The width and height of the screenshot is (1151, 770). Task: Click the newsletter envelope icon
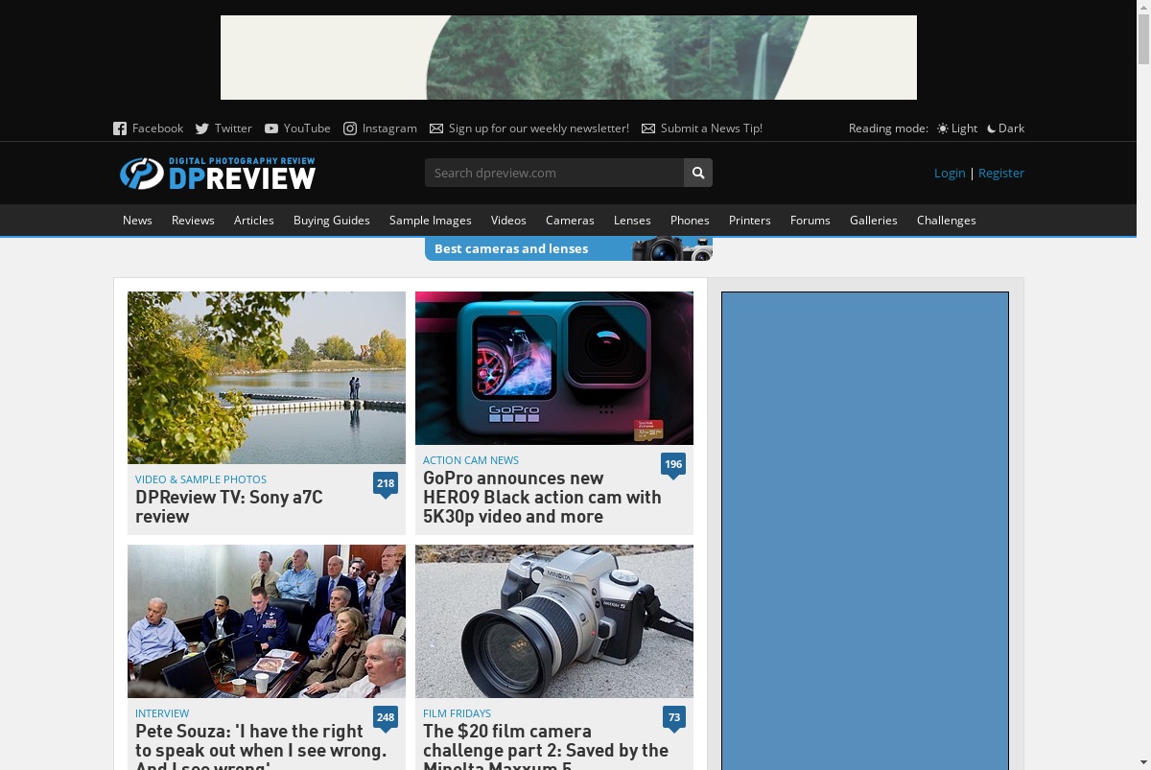point(436,128)
